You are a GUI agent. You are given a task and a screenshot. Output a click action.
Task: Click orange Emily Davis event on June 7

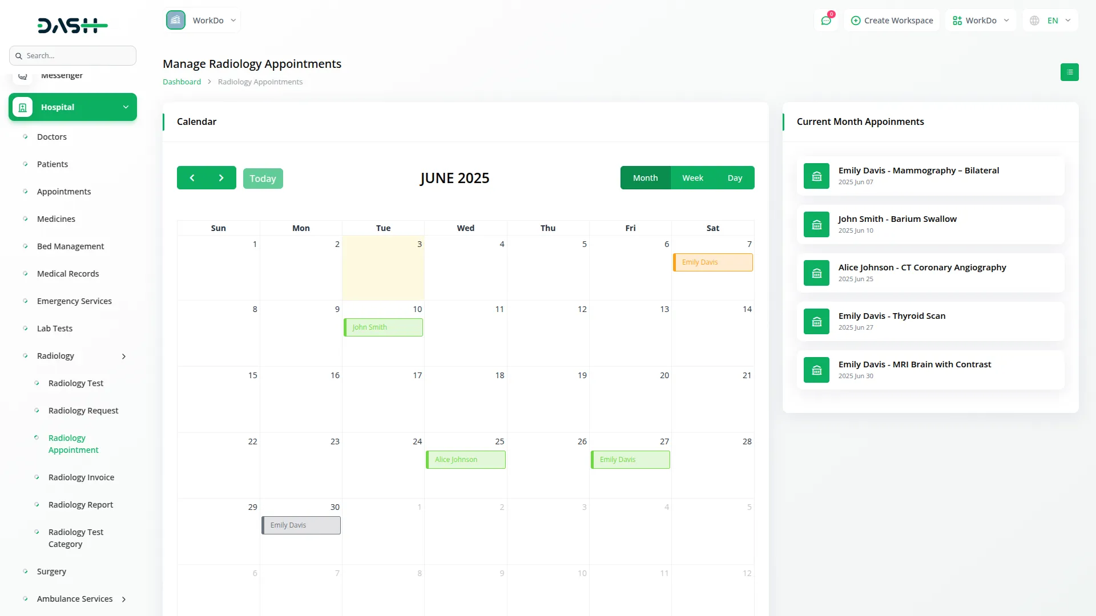(712, 262)
